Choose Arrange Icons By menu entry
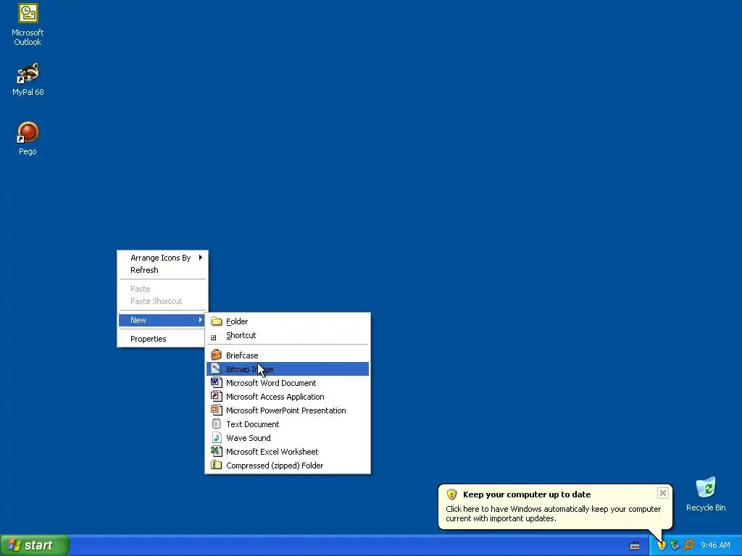The width and height of the screenshot is (742, 556). 162,258
